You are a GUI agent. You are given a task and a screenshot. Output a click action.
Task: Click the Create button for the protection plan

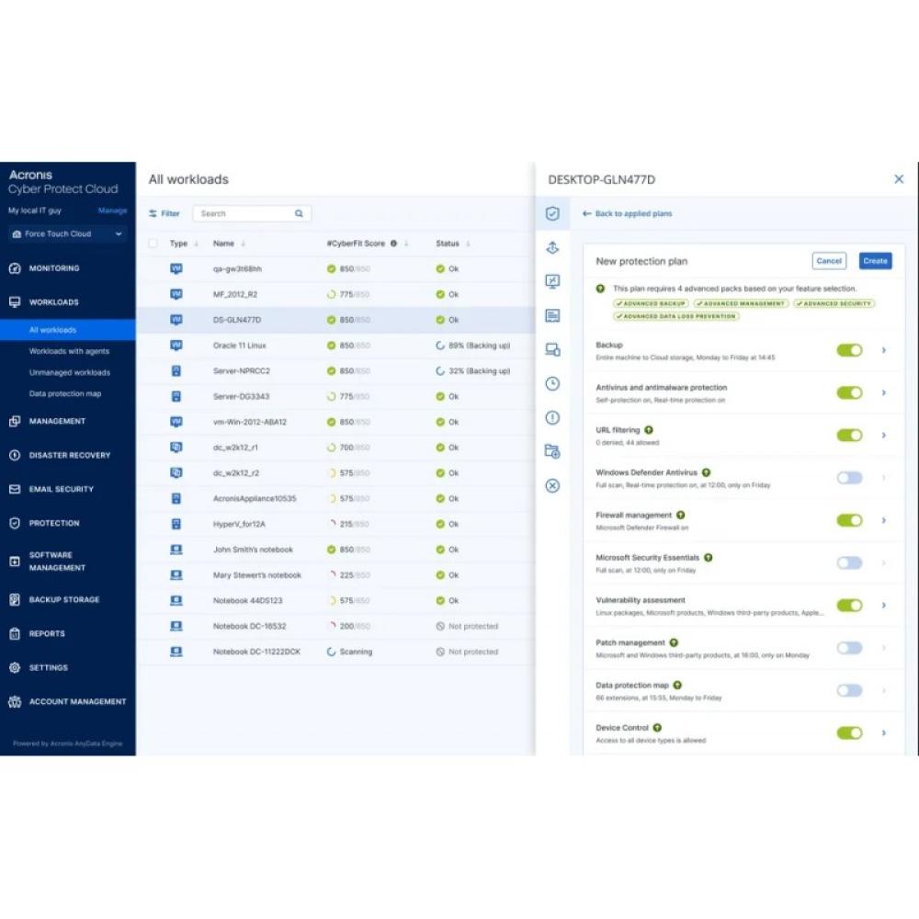874,260
